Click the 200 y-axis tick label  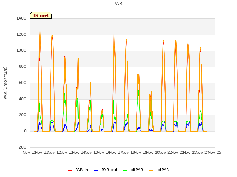pos(23,115)
